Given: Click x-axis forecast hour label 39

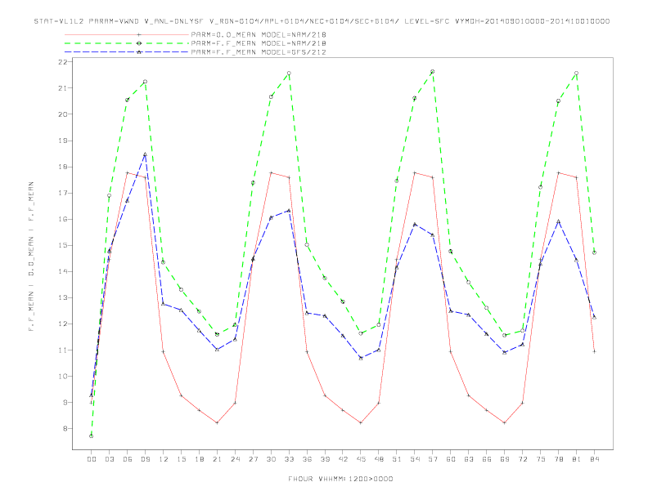Looking at the screenshot, I should 325,459.
